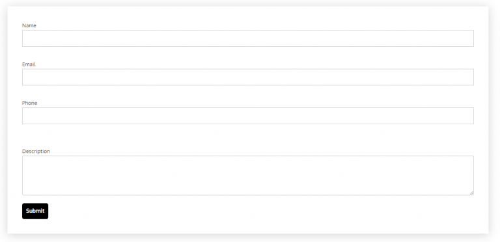Click the black Submit button
Viewport: 500px width, 242px height.
click(x=35, y=211)
